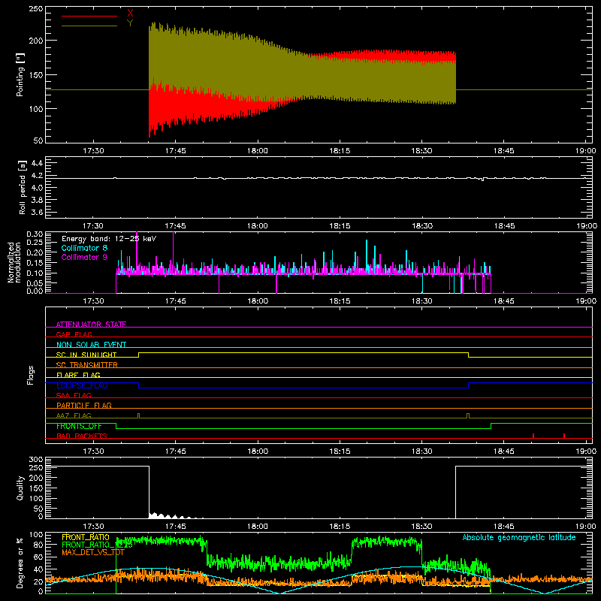The height and width of the screenshot is (601, 601).
Task: Click the 250 value on Pointing axis
Action: click(36, 9)
